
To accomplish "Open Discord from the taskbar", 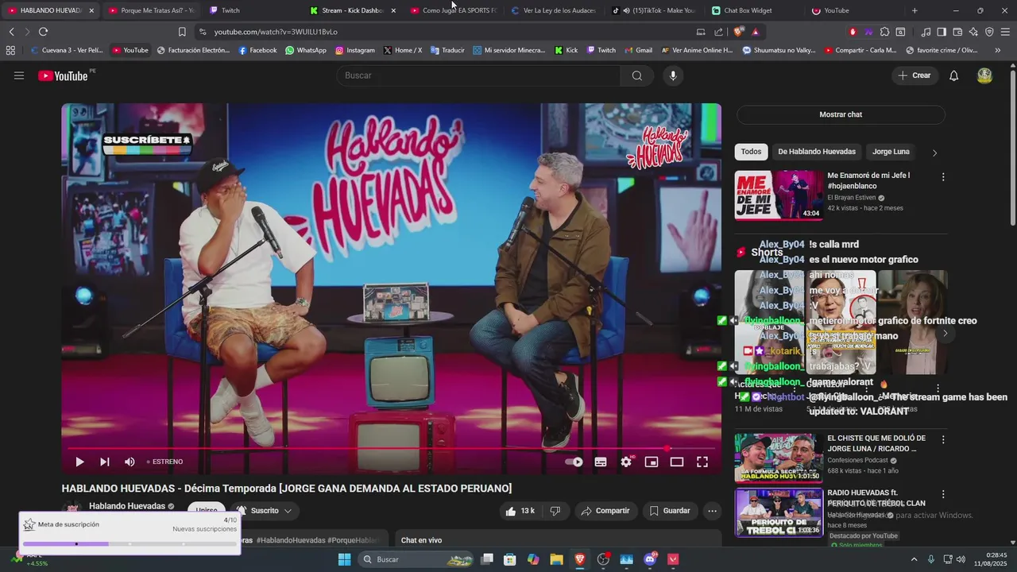I will [x=650, y=559].
